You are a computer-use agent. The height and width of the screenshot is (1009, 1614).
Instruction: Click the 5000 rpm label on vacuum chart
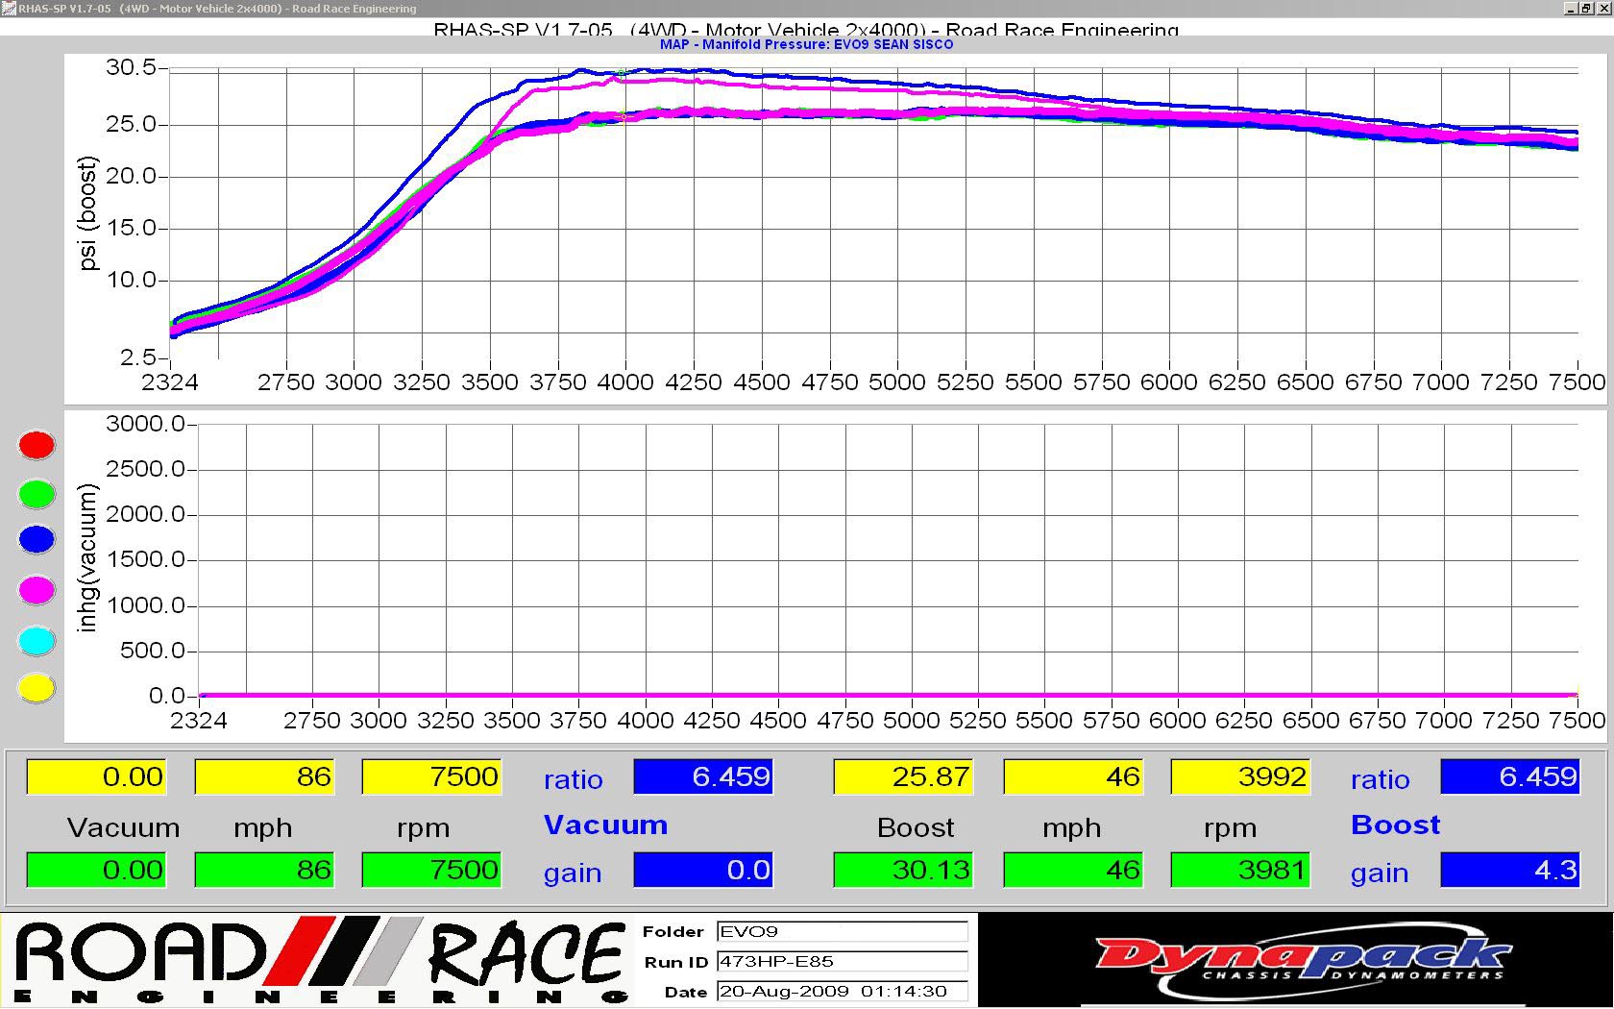click(912, 720)
